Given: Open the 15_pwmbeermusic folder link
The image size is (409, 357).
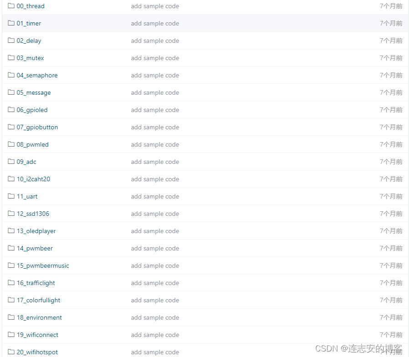Looking at the screenshot, I should coord(43,265).
